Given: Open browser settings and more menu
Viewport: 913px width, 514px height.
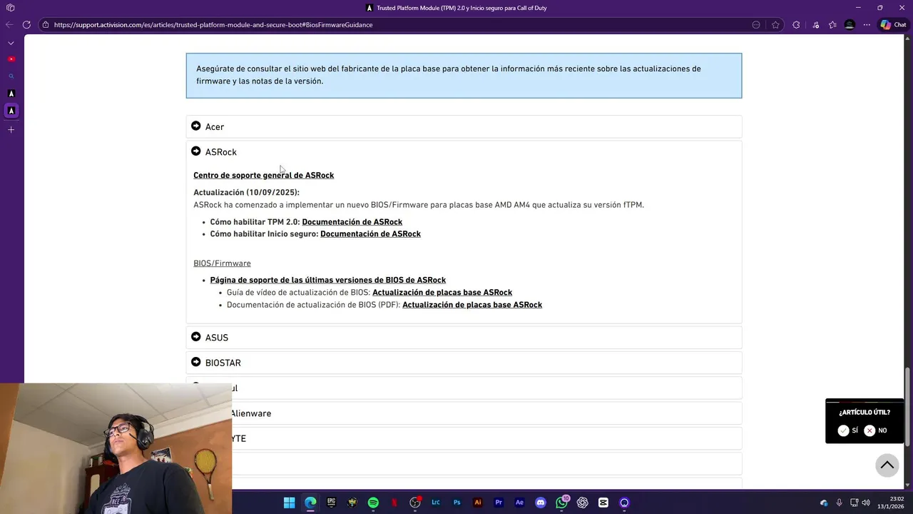Looking at the screenshot, I should tap(867, 24).
